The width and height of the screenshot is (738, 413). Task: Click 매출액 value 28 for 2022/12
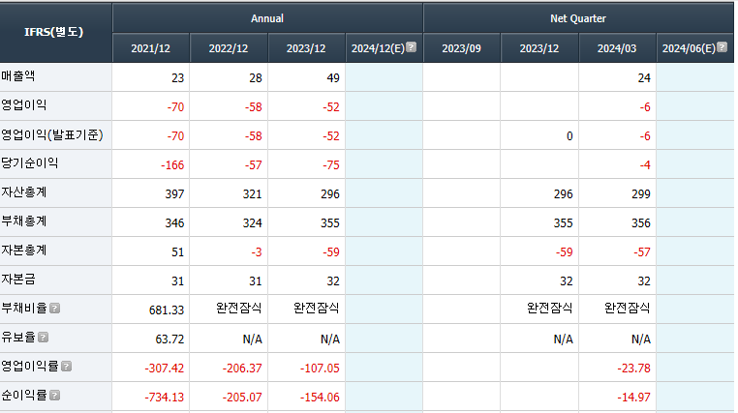pyautogui.click(x=256, y=78)
